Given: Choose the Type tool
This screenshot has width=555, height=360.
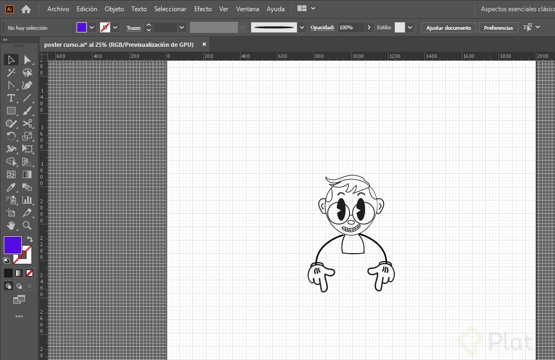Looking at the screenshot, I should (11, 98).
